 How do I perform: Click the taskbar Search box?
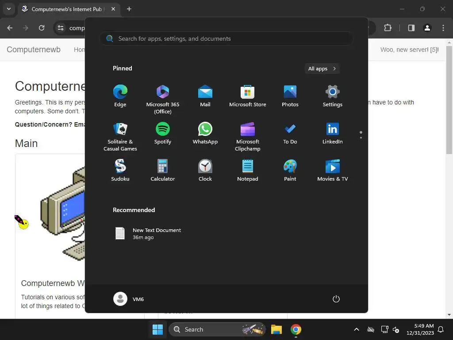pos(217,329)
